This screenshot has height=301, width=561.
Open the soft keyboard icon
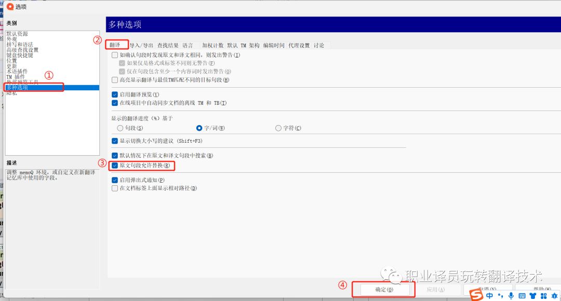[522, 296]
